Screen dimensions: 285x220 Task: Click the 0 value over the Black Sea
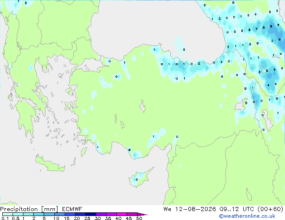coord(184,49)
